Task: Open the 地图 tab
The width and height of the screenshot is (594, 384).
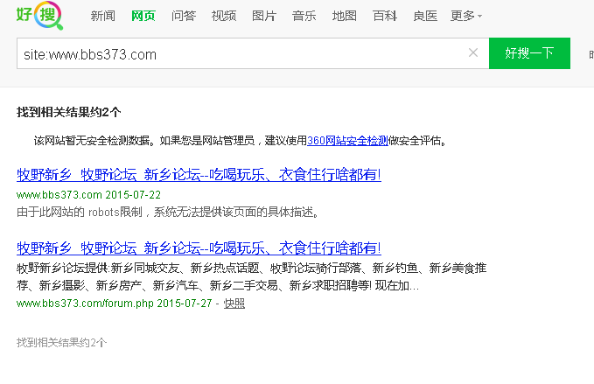Action: (x=344, y=16)
